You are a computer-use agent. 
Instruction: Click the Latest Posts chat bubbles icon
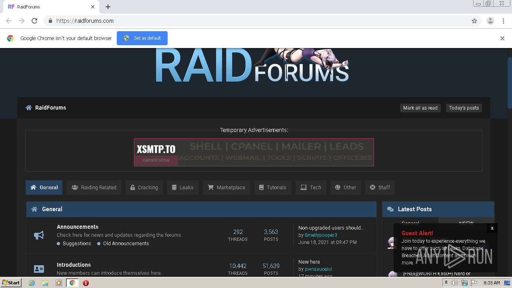point(390,209)
